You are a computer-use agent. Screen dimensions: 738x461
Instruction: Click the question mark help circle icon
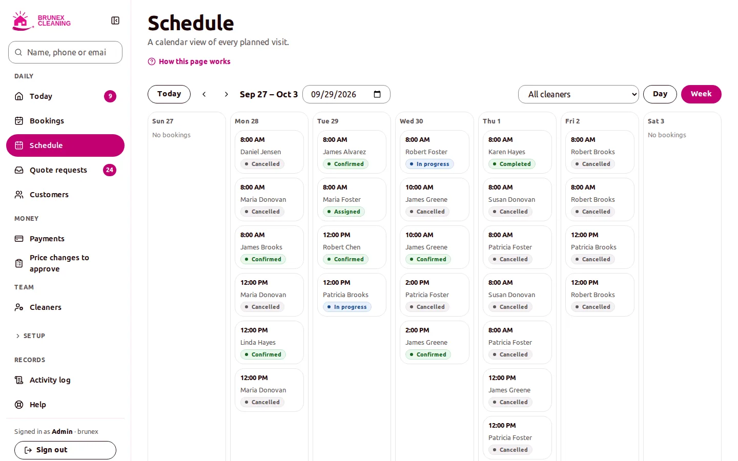coord(152,61)
